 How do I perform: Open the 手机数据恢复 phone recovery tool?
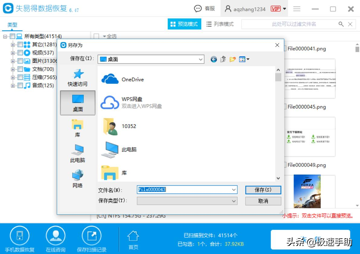(x=19, y=239)
